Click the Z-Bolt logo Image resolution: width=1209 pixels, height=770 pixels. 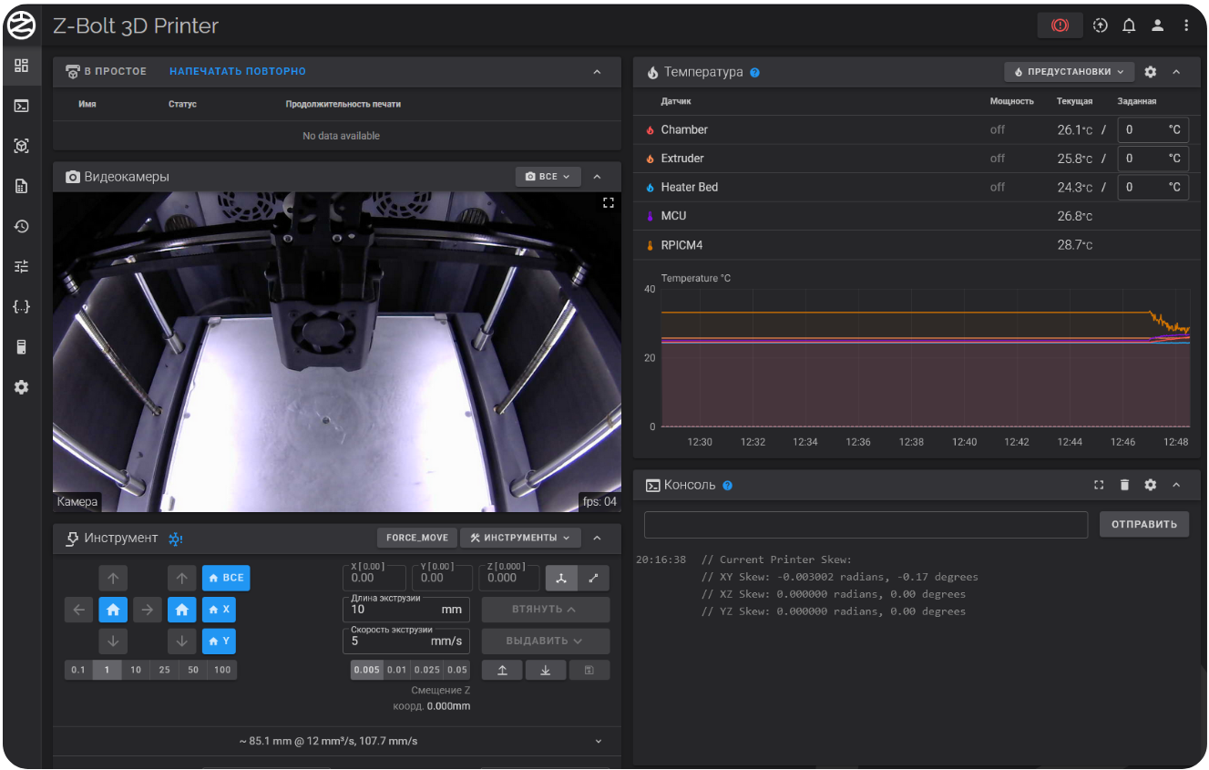[22, 26]
